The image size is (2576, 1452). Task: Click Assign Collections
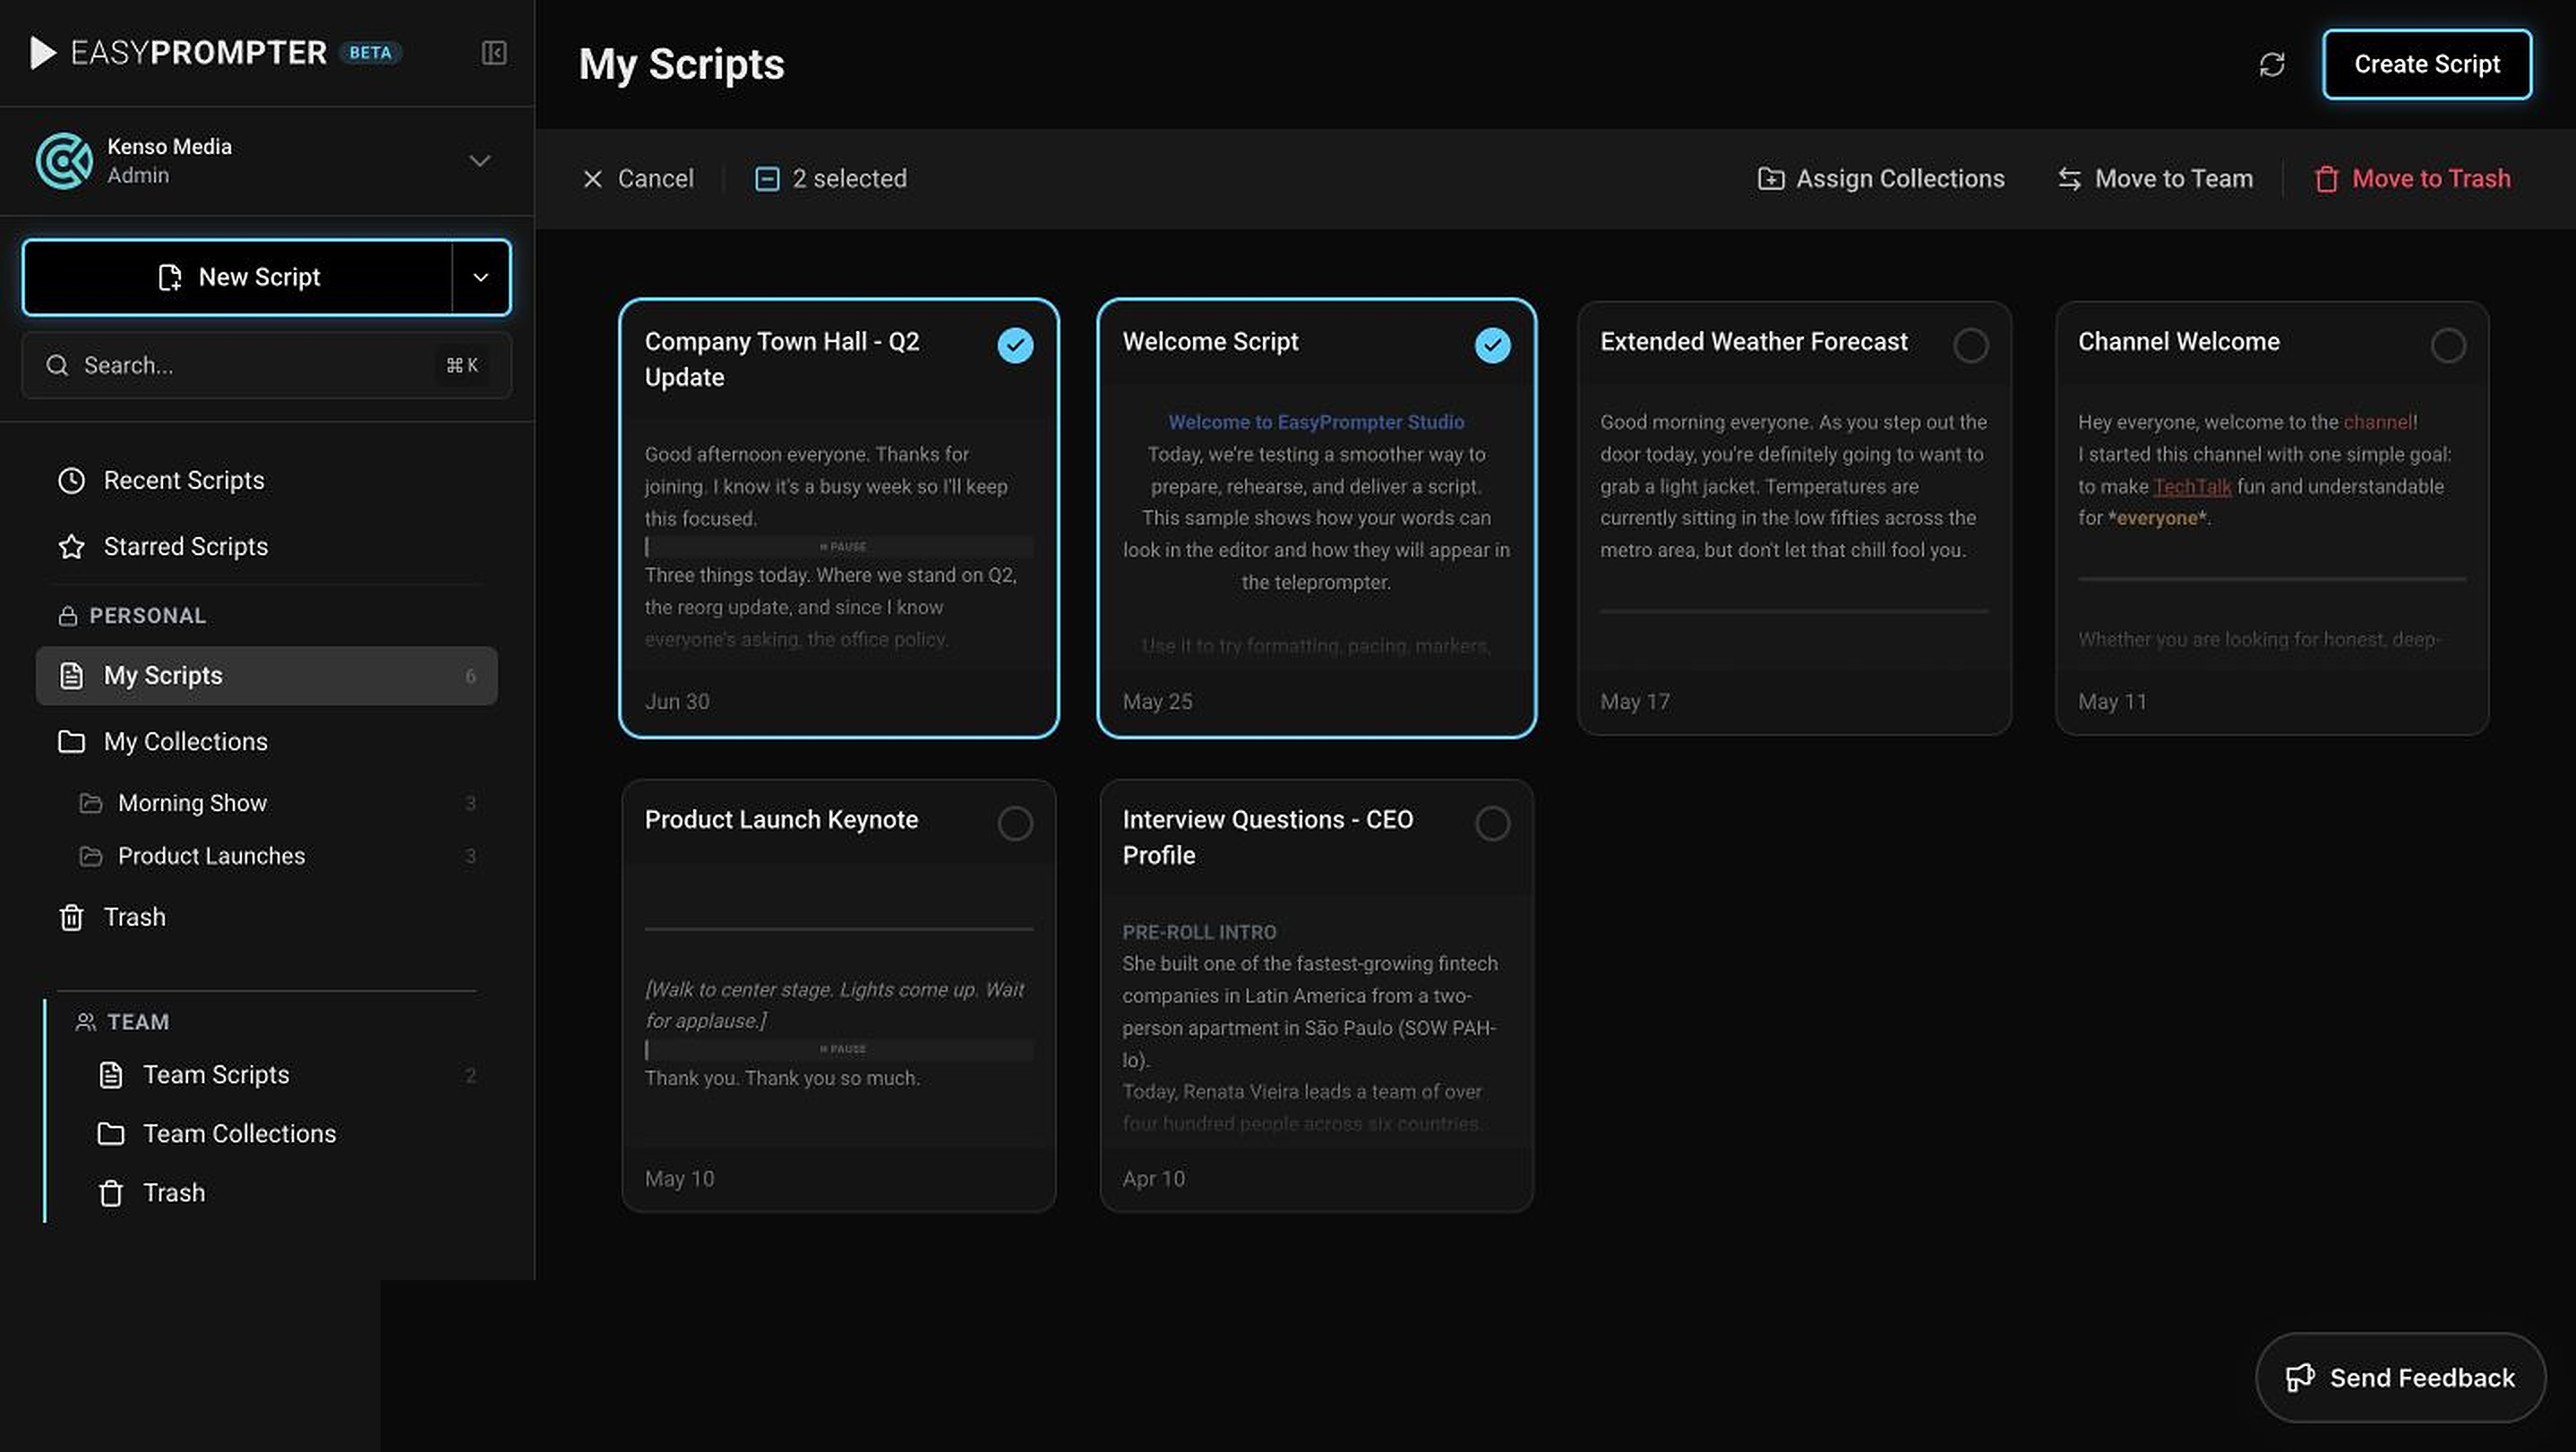1881,179
